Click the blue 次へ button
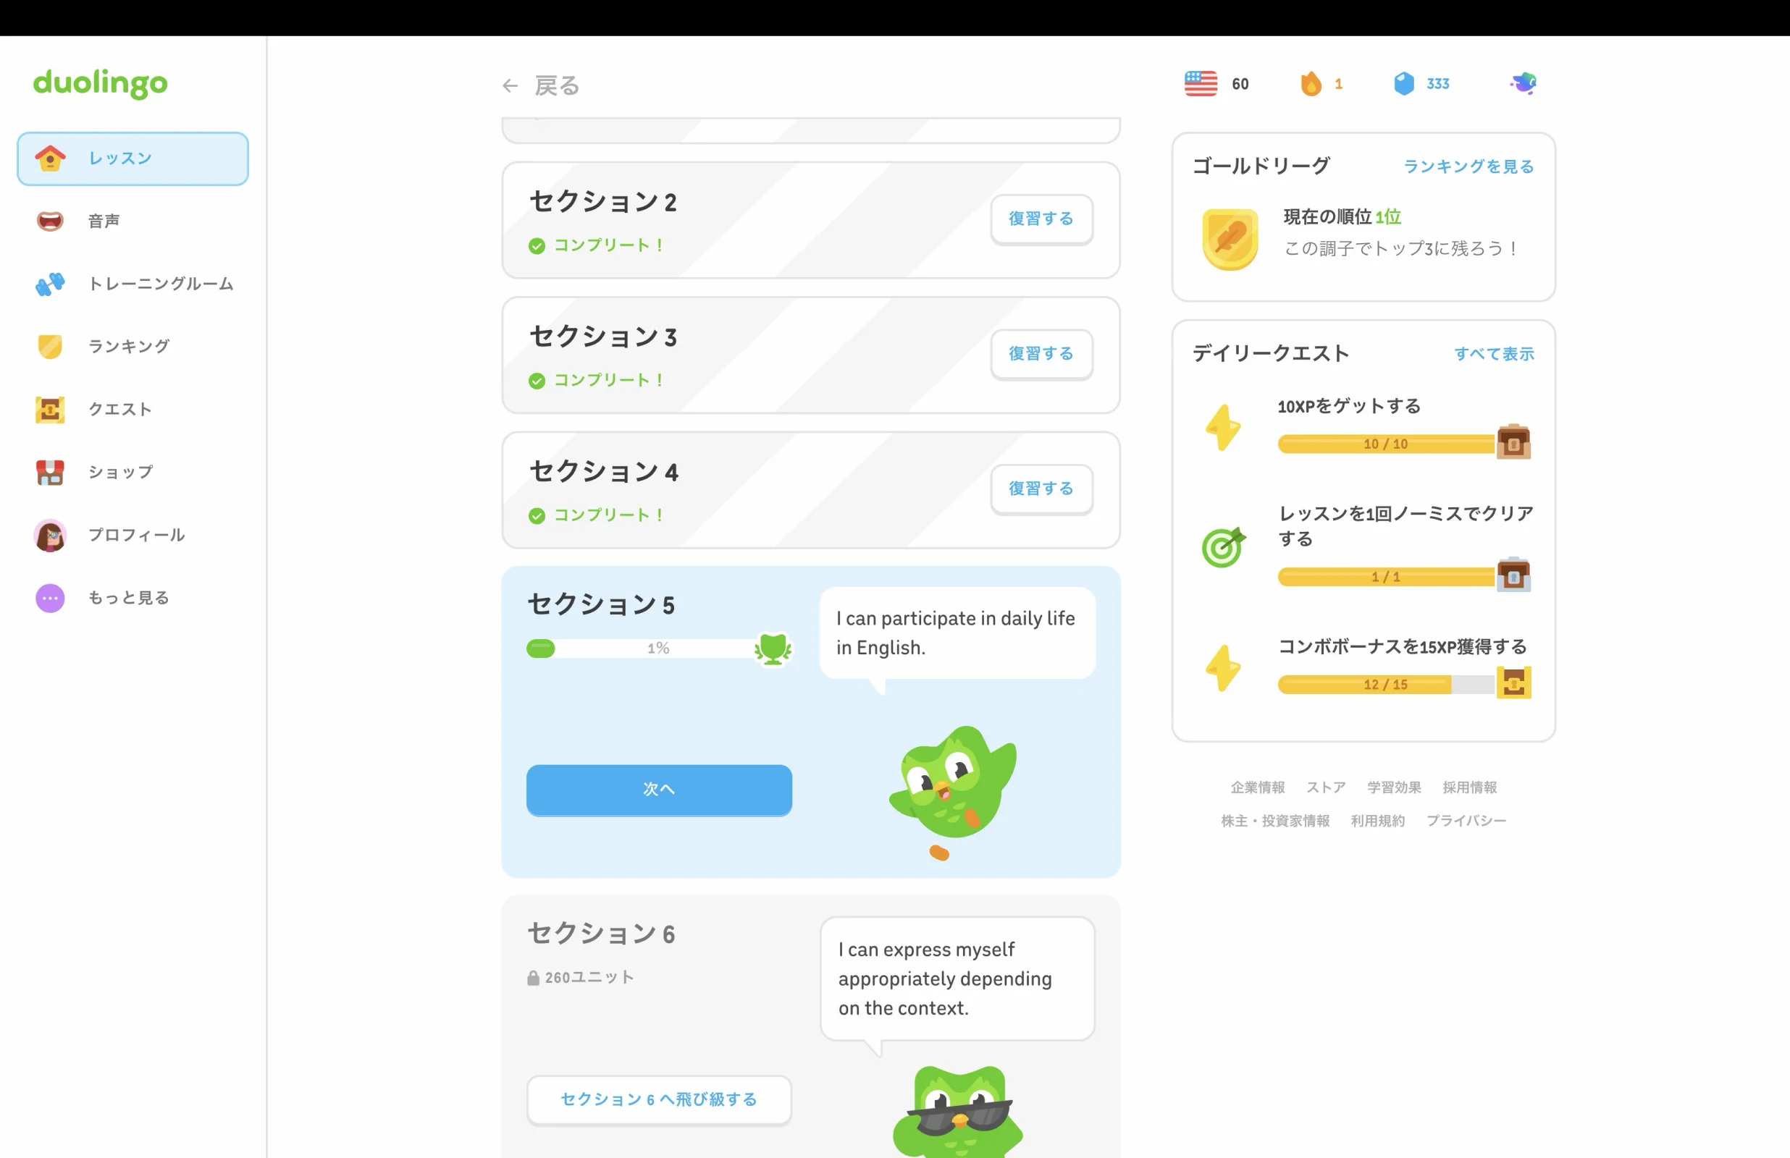The image size is (1790, 1158). 659,790
